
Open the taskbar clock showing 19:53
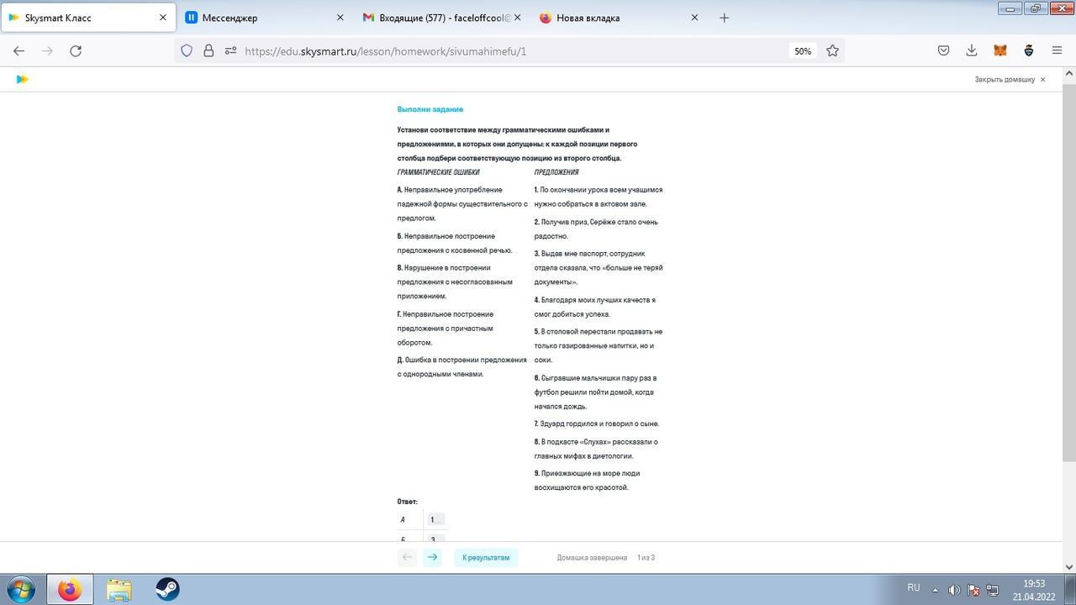(1034, 590)
